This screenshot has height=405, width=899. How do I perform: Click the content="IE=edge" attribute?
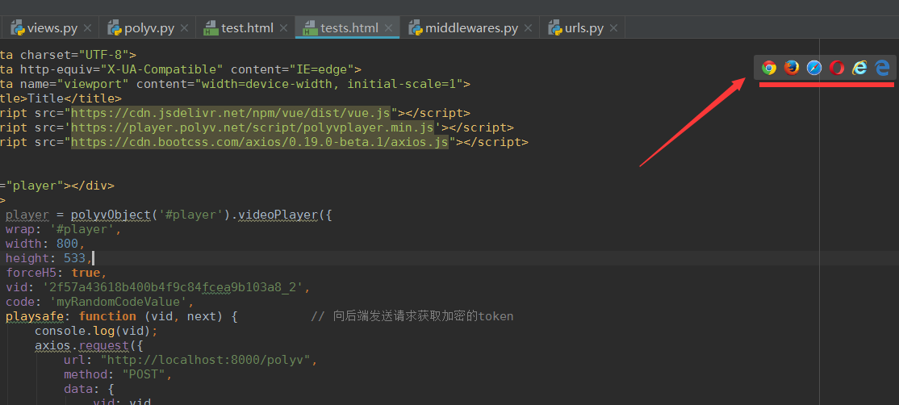(292, 69)
